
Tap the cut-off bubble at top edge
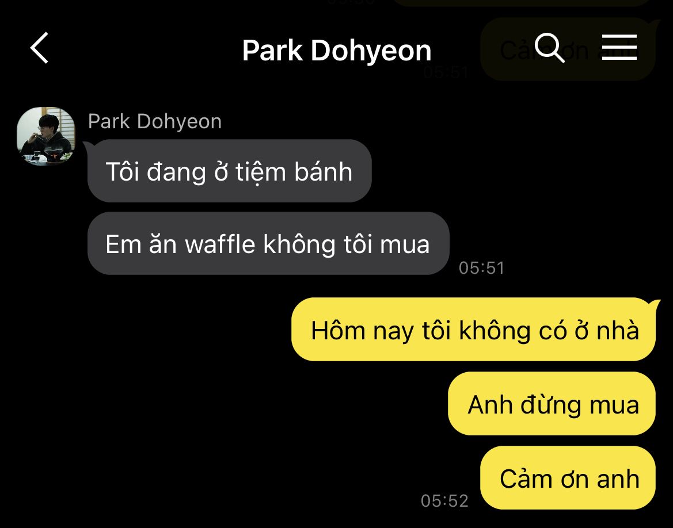click(522, 2)
